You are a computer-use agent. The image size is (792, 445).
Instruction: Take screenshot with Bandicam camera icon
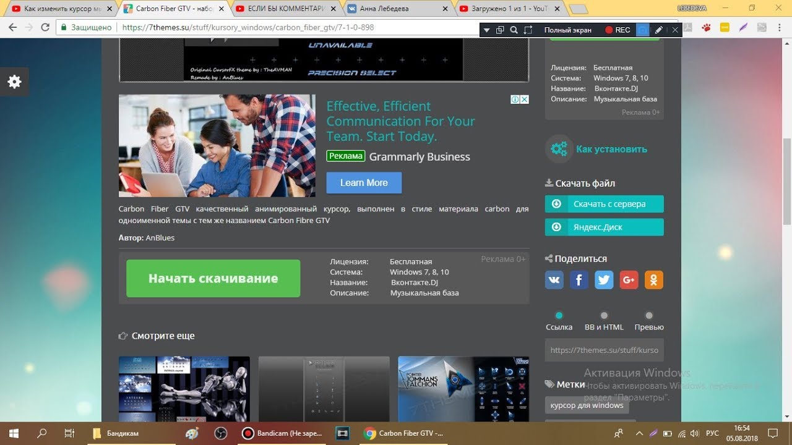(643, 30)
